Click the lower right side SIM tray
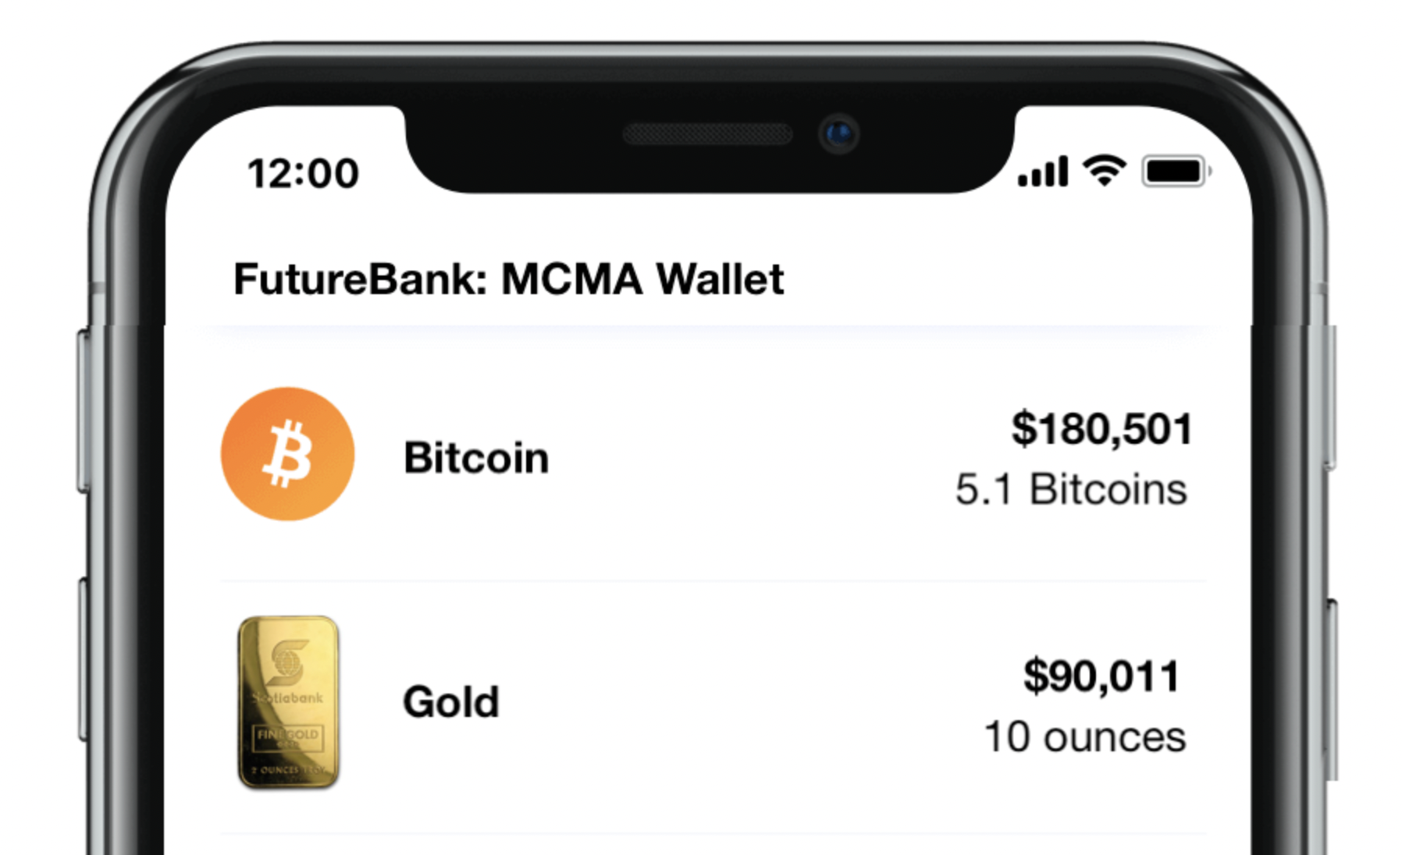 [1331, 690]
